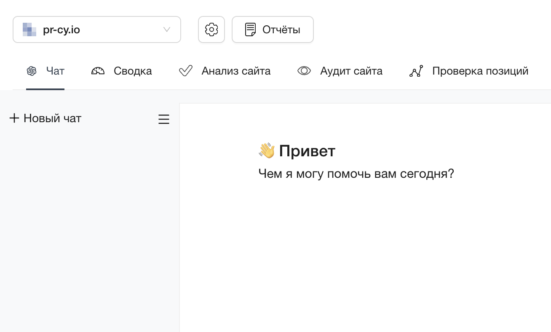Click the document icon inside Отчёты button
The width and height of the screenshot is (551, 332).
[250, 29]
